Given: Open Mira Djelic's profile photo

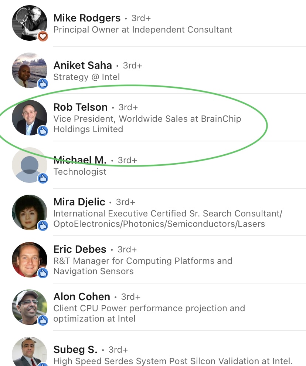Looking at the screenshot, I should point(29,212).
